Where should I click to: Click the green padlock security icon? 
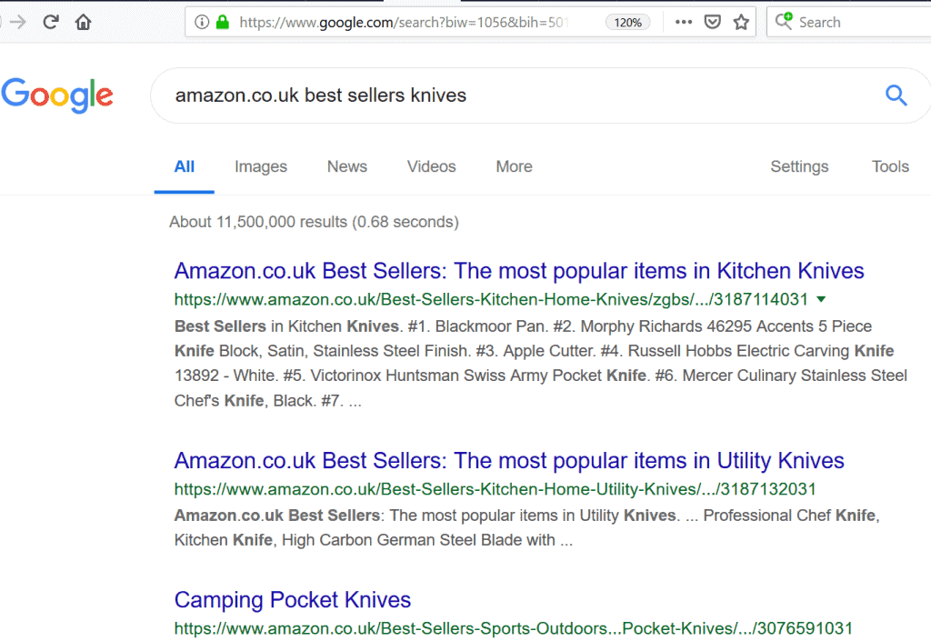(x=223, y=23)
